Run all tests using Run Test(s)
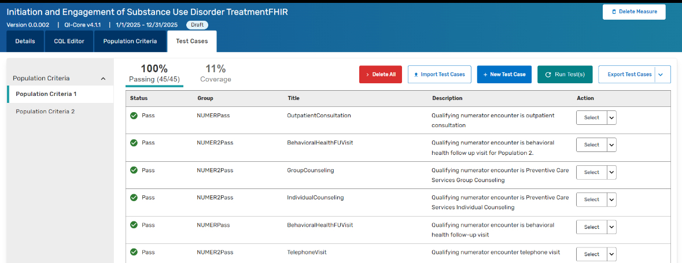The height and width of the screenshot is (263, 682). [x=565, y=75]
